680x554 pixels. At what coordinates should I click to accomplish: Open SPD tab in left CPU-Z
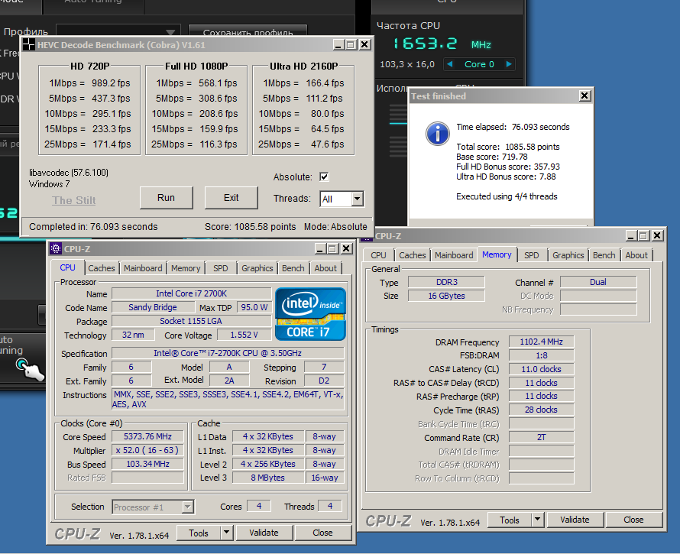(220, 268)
